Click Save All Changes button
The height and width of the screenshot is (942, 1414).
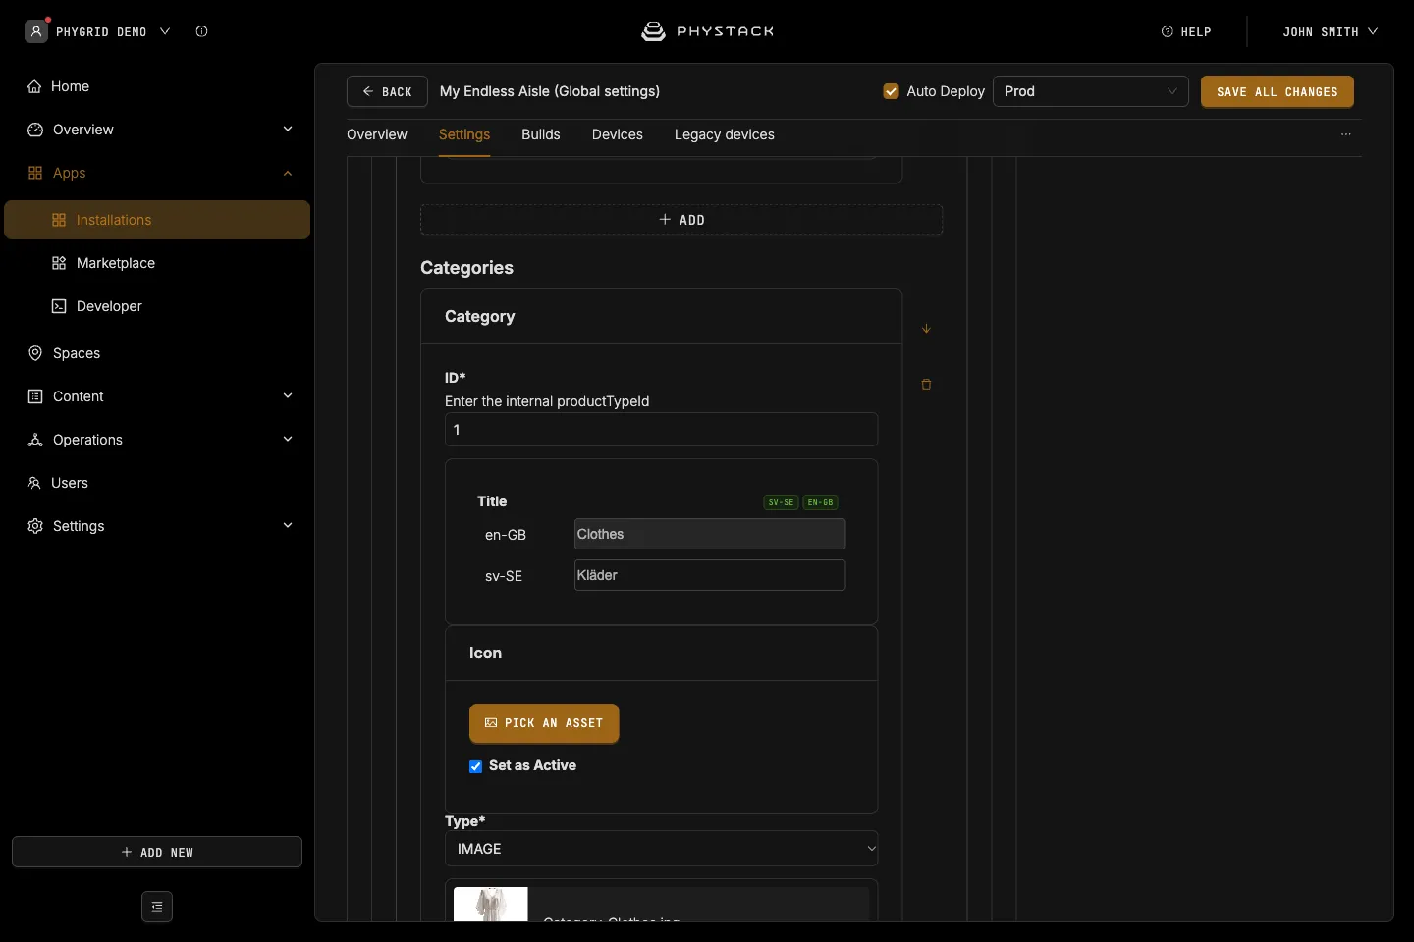[x=1278, y=91]
